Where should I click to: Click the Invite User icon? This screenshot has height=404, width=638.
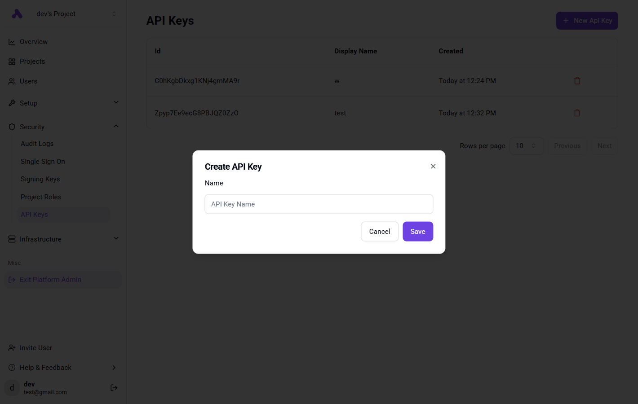[x=11, y=347]
